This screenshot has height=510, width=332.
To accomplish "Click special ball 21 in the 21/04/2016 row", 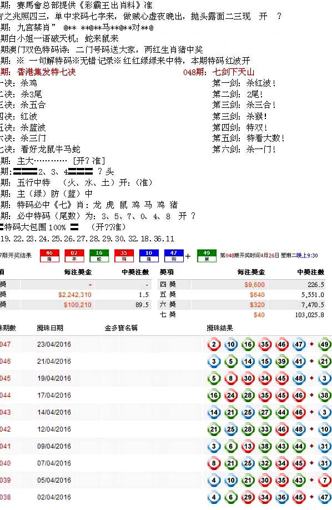I will tap(325, 362).
